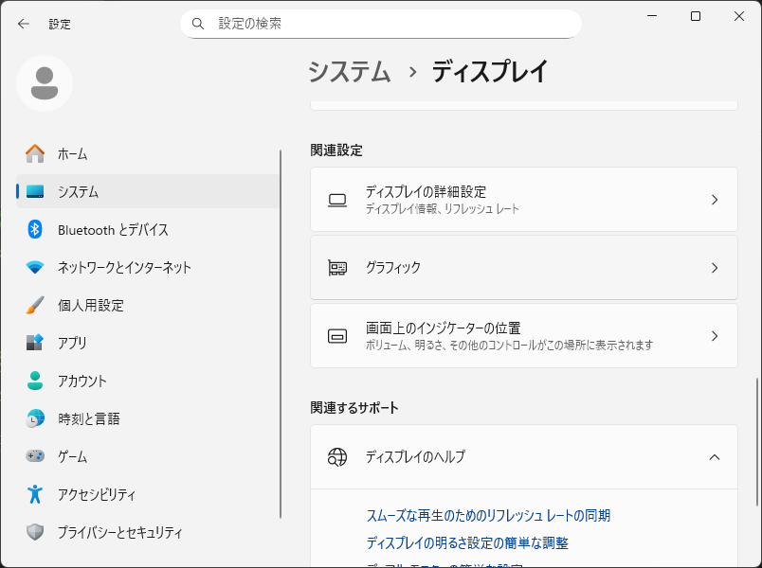Screen dimensions: 762x568
Task: Click the Time and language clock icon
Action: coord(35,418)
